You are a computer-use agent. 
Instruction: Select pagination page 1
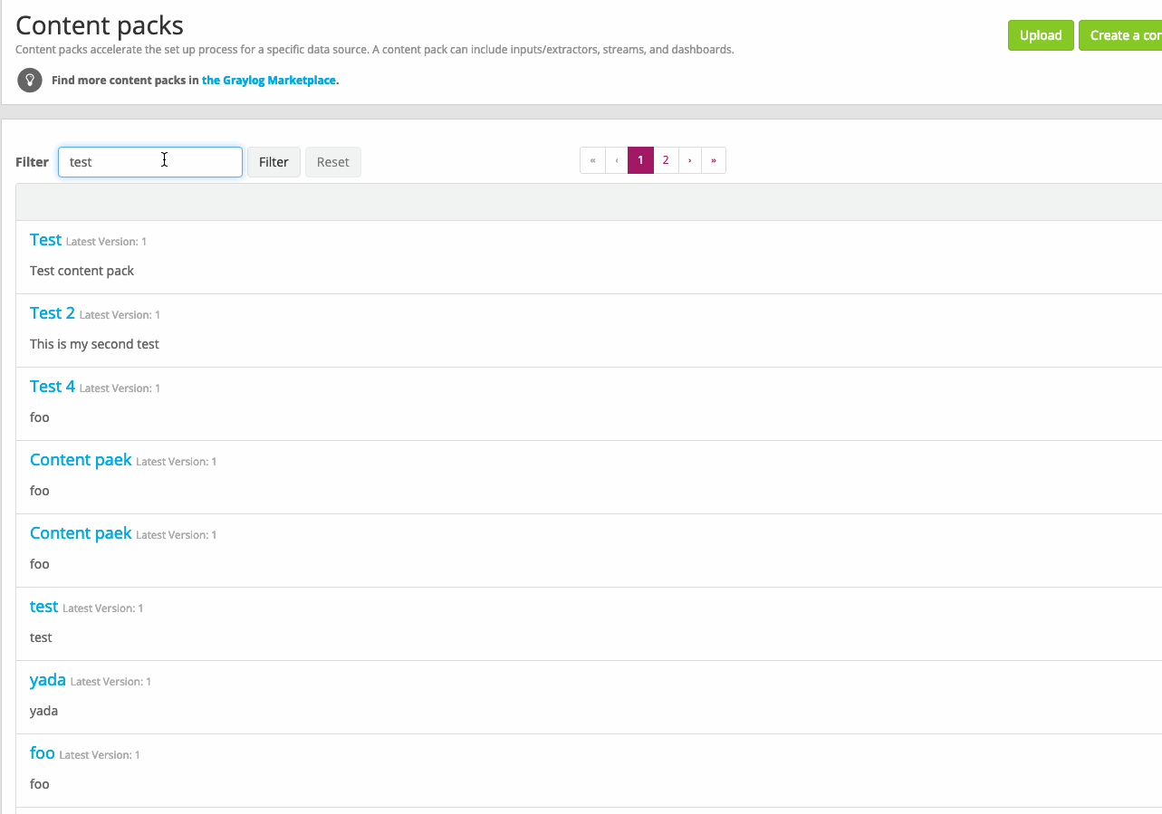640,160
